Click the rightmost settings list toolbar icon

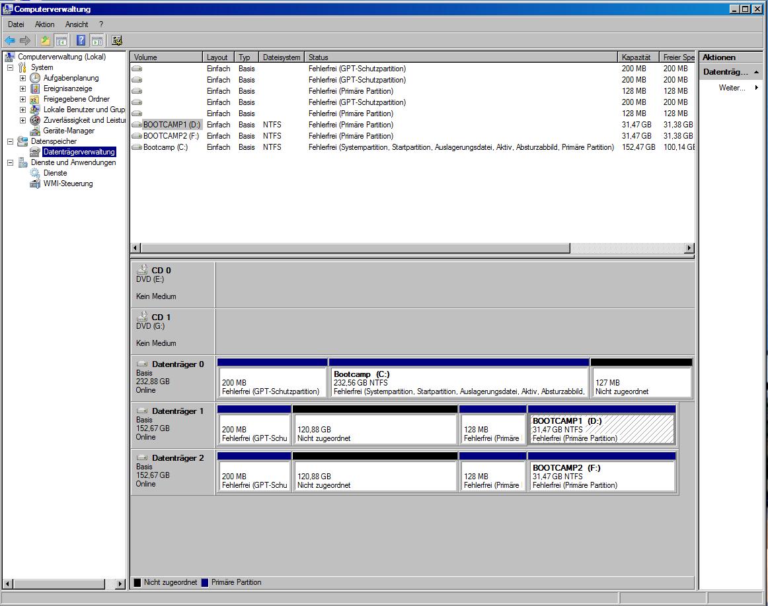click(x=116, y=40)
